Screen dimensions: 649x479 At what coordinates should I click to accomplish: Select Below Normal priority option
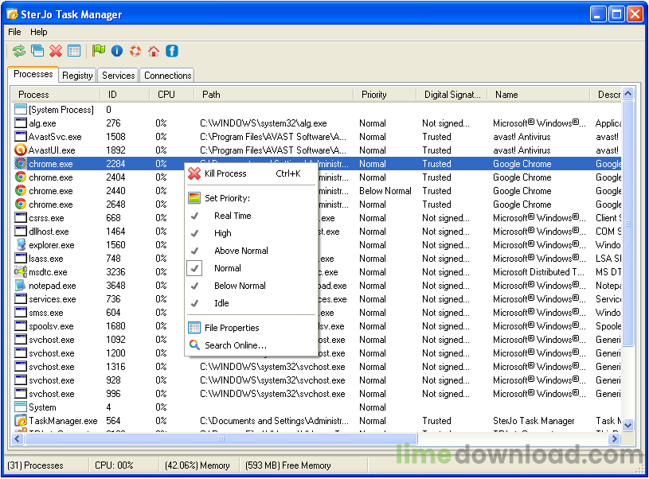[240, 286]
